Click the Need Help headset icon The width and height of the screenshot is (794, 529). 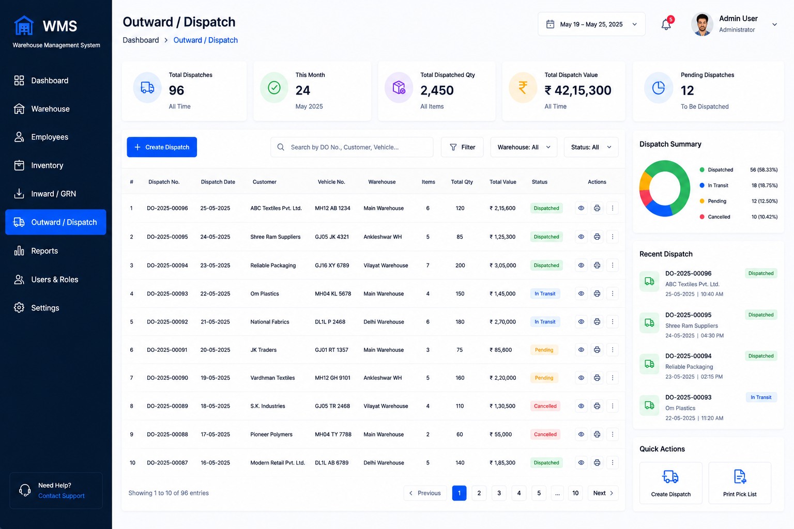click(x=25, y=490)
